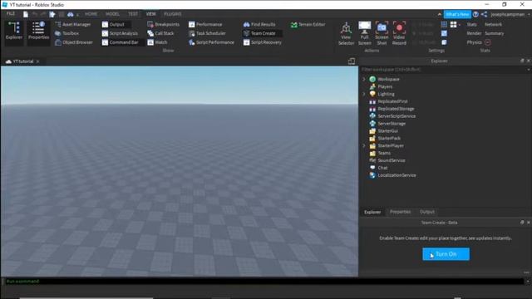The width and height of the screenshot is (532, 299).
Task: Switch to the PLUGINS ribbon tab
Action: (173, 14)
